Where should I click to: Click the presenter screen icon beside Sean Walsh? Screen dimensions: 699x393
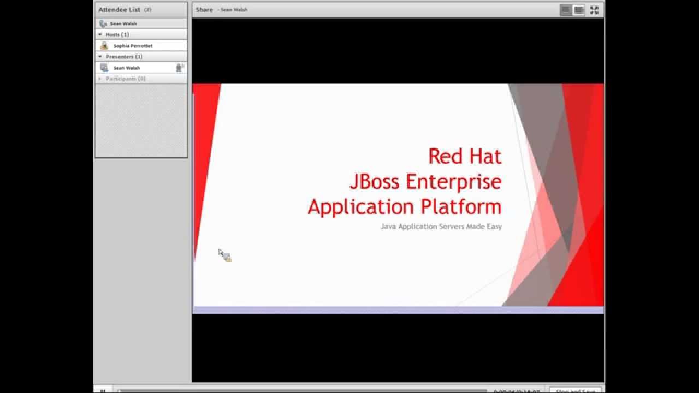pyautogui.click(x=104, y=68)
